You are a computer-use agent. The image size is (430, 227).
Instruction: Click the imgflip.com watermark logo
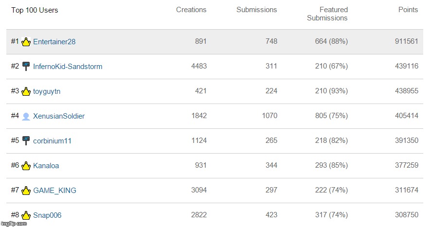click(x=14, y=224)
